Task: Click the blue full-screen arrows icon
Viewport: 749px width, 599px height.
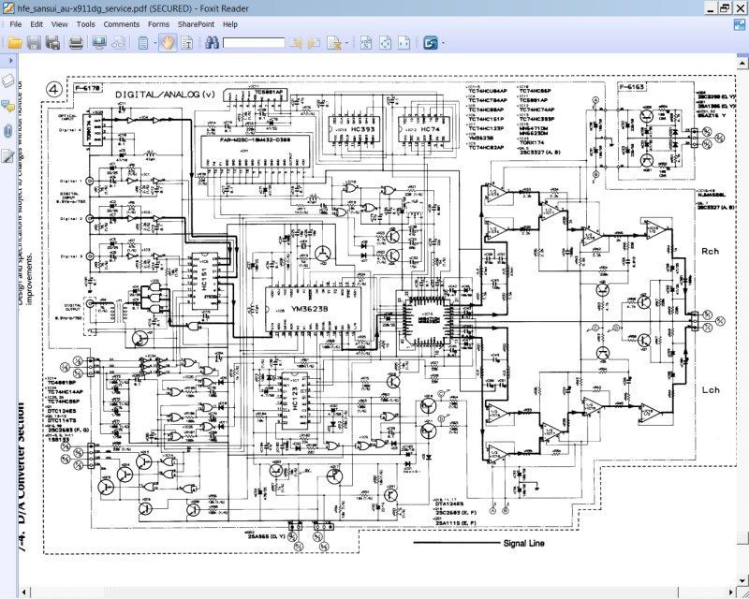Action: [x=740, y=24]
